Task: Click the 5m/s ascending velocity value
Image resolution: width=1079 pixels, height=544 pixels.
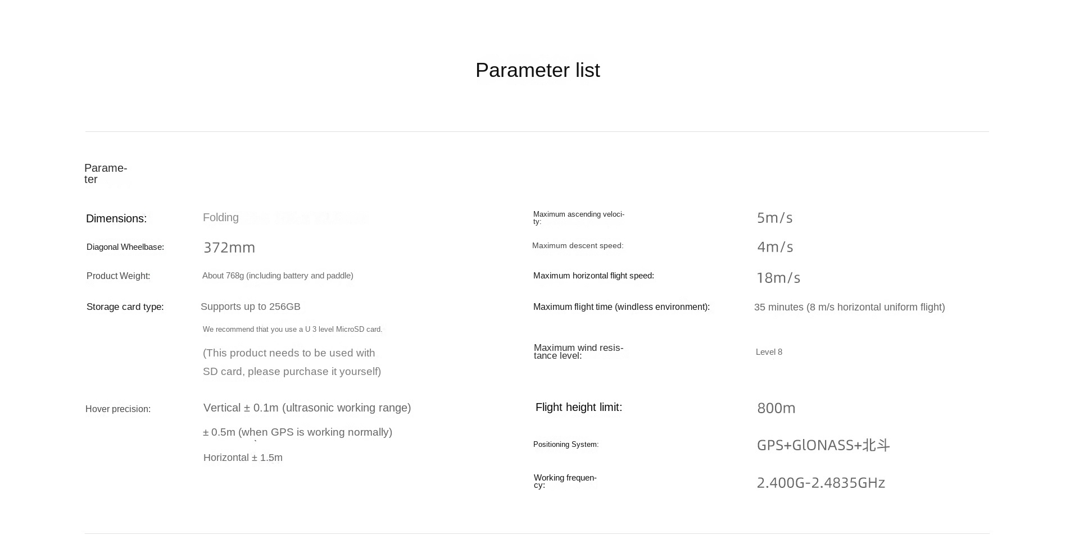Action: point(774,218)
